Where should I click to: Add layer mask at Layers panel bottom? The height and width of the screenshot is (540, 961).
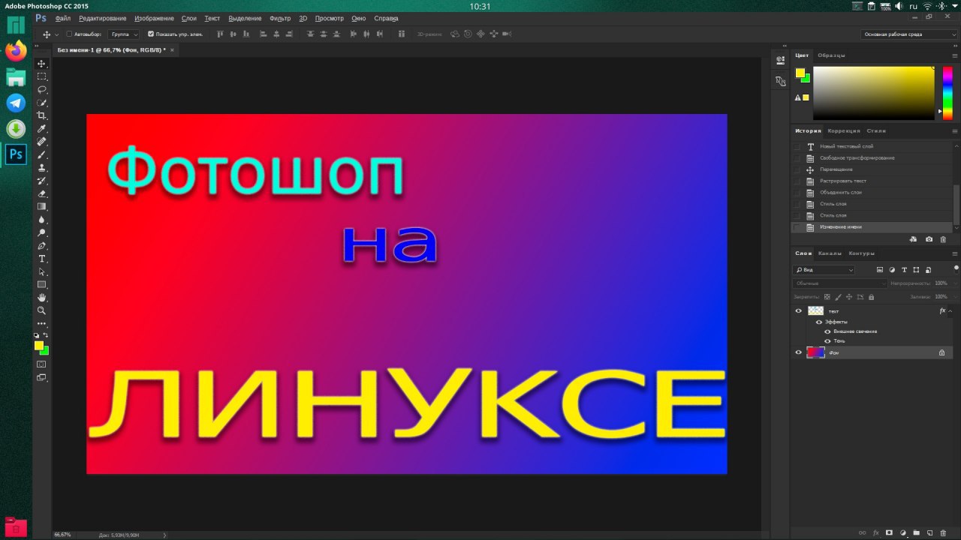890,532
